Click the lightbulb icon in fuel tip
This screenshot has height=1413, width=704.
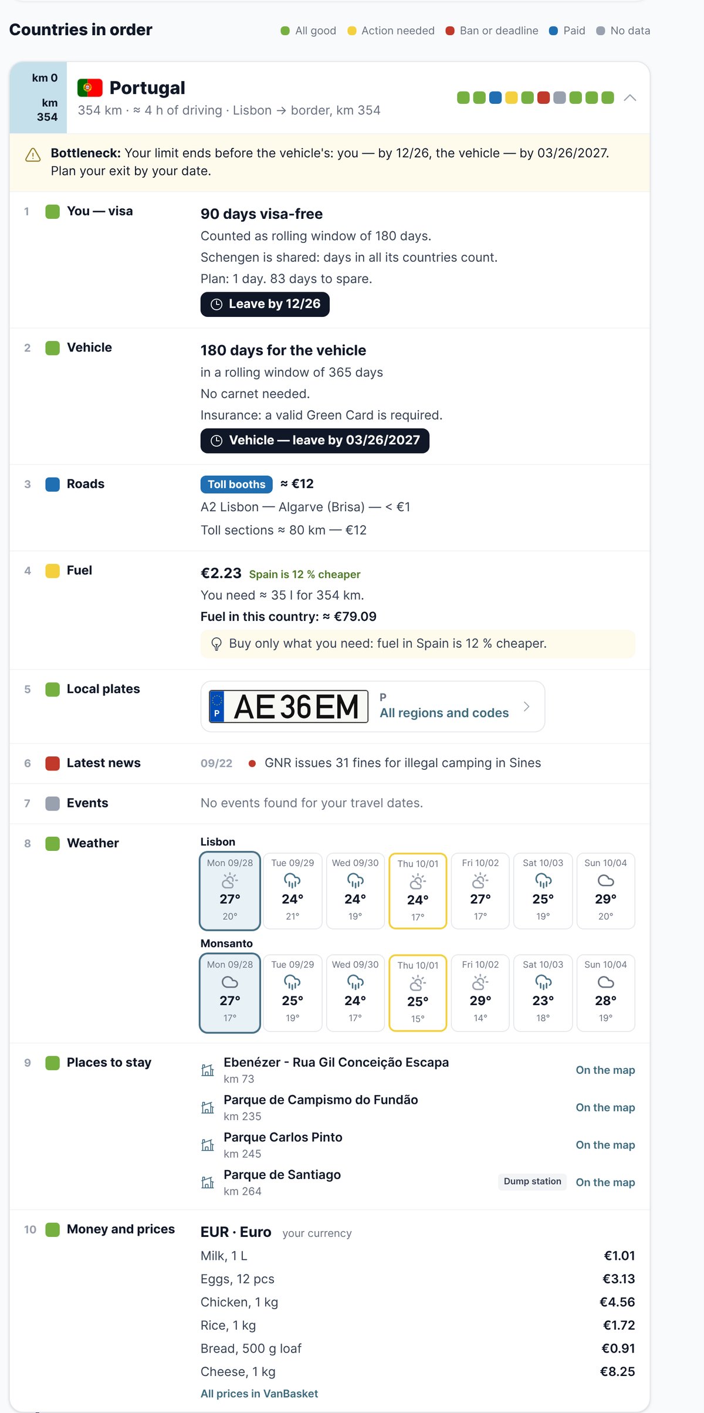(x=216, y=644)
